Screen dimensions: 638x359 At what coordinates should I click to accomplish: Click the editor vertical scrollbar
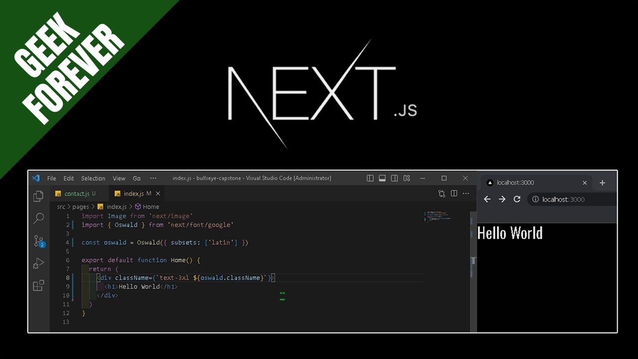pos(474,272)
